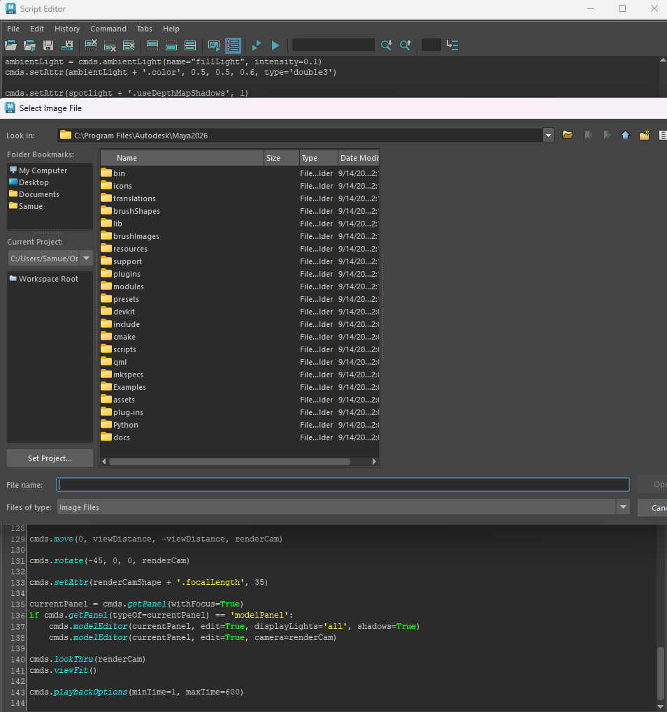This screenshot has width=667, height=712.
Task: Open the Files of type dropdown
Action: [623, 507]
